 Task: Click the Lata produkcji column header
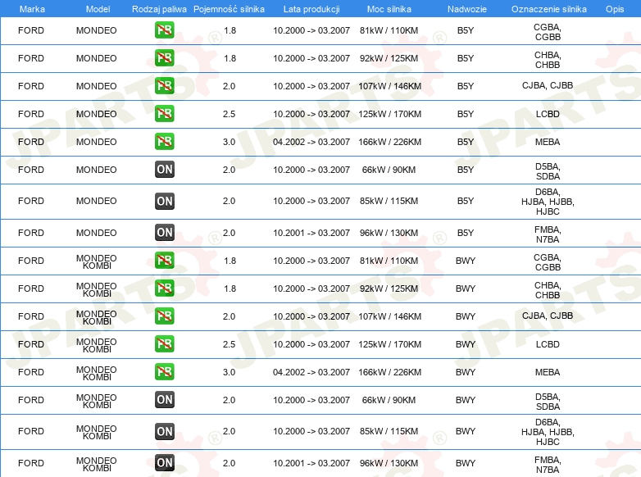pos(311,9)
